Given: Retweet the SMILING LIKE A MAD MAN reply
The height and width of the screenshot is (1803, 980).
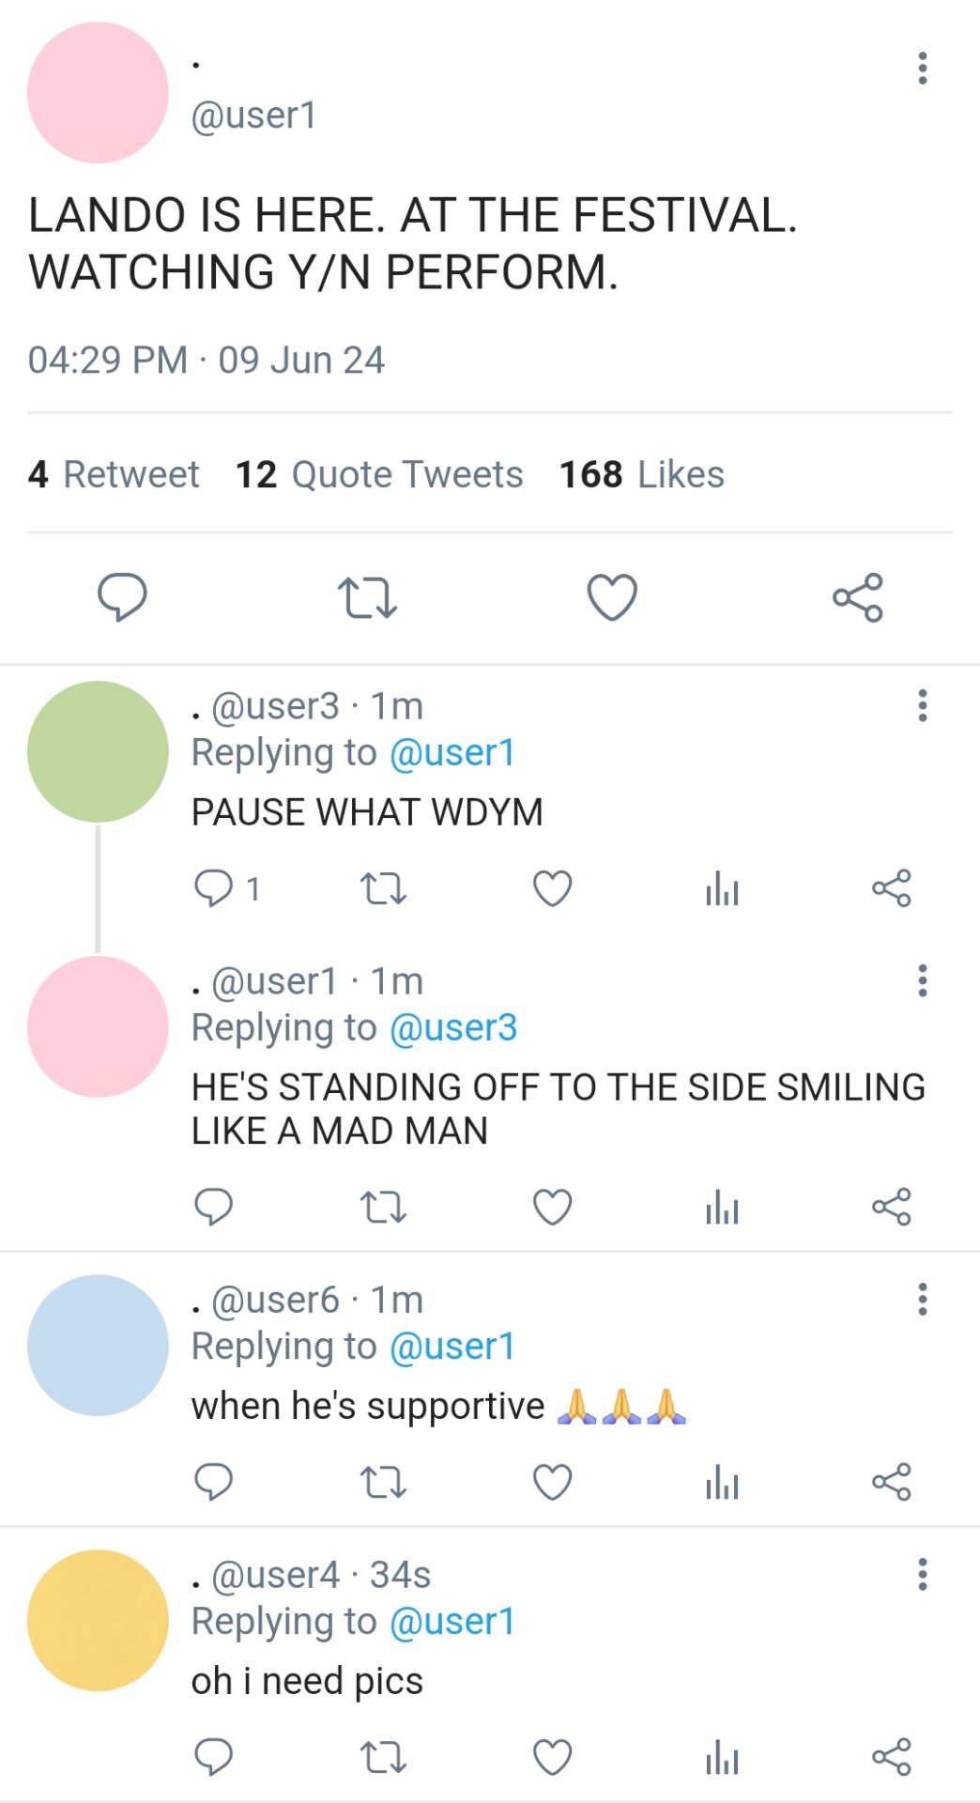Looking at the screenshot, I should (383, 1207).
